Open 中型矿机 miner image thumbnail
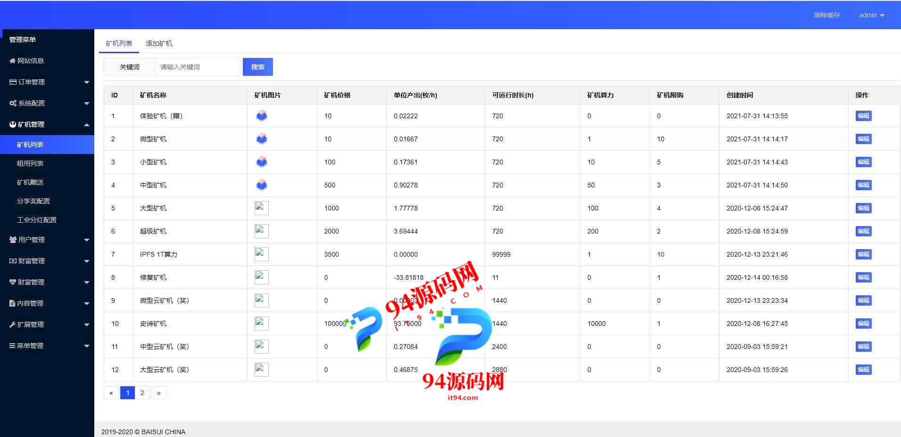Screen dimensions: 901x437 262,185
